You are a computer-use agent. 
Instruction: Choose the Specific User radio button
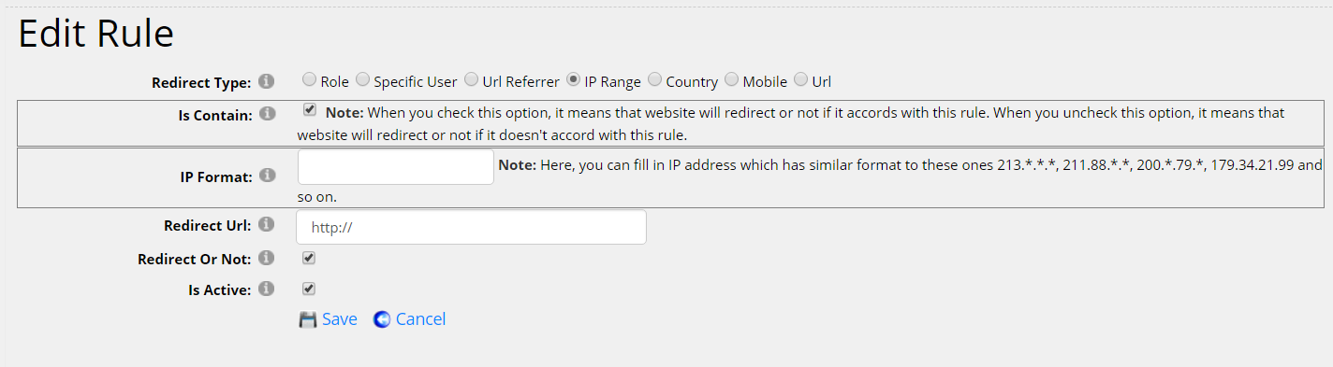[363, 80]
